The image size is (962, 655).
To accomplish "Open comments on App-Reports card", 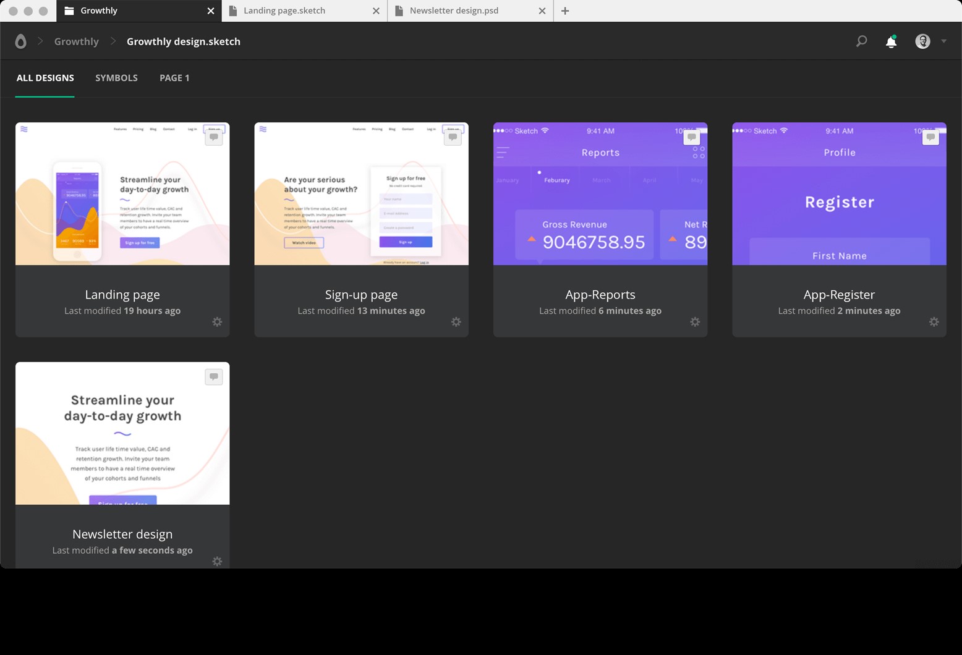I will 692,137.
